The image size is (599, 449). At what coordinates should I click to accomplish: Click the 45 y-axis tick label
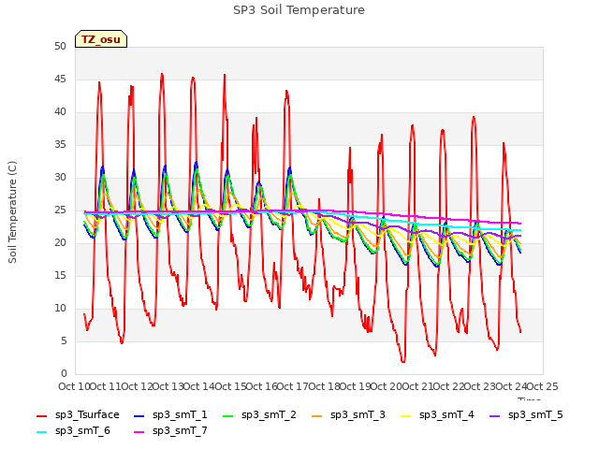pyautogui.click(x=60, y=80)
